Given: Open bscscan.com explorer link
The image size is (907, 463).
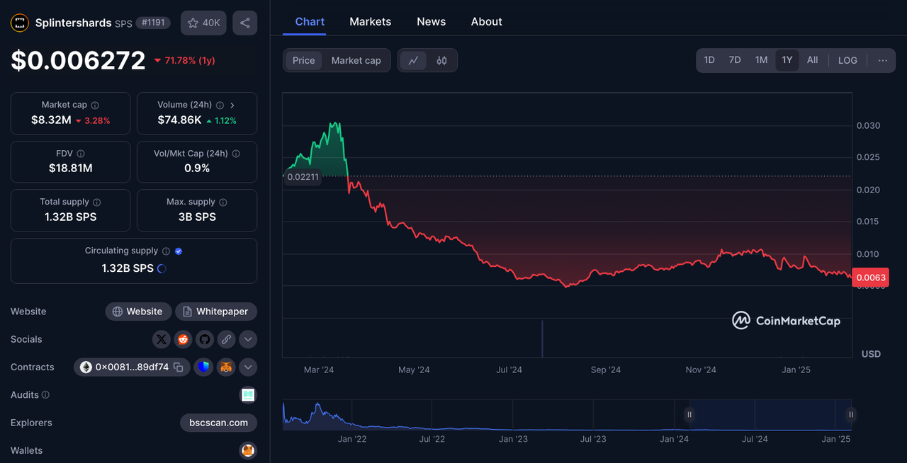Looking at the screenshot, I should click(x=218, y=423).
